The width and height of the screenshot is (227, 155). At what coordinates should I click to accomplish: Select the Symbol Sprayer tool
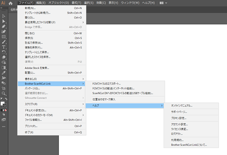click(x=4, y=78)
